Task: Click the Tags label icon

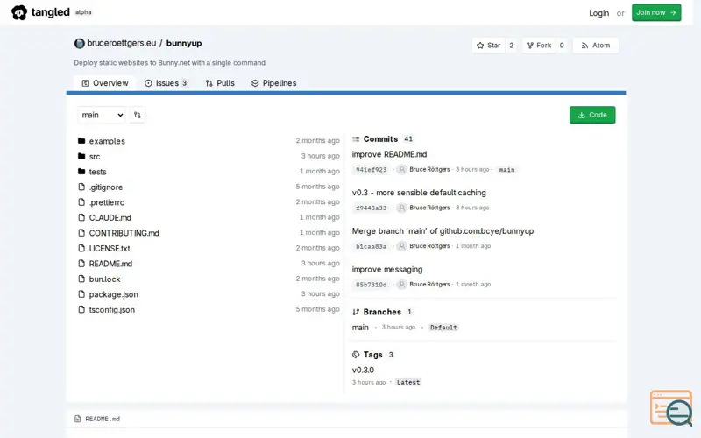Action: [x=356, y=355]
